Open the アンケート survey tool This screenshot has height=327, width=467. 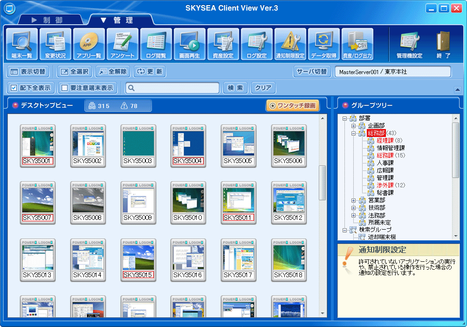point(123,44)
